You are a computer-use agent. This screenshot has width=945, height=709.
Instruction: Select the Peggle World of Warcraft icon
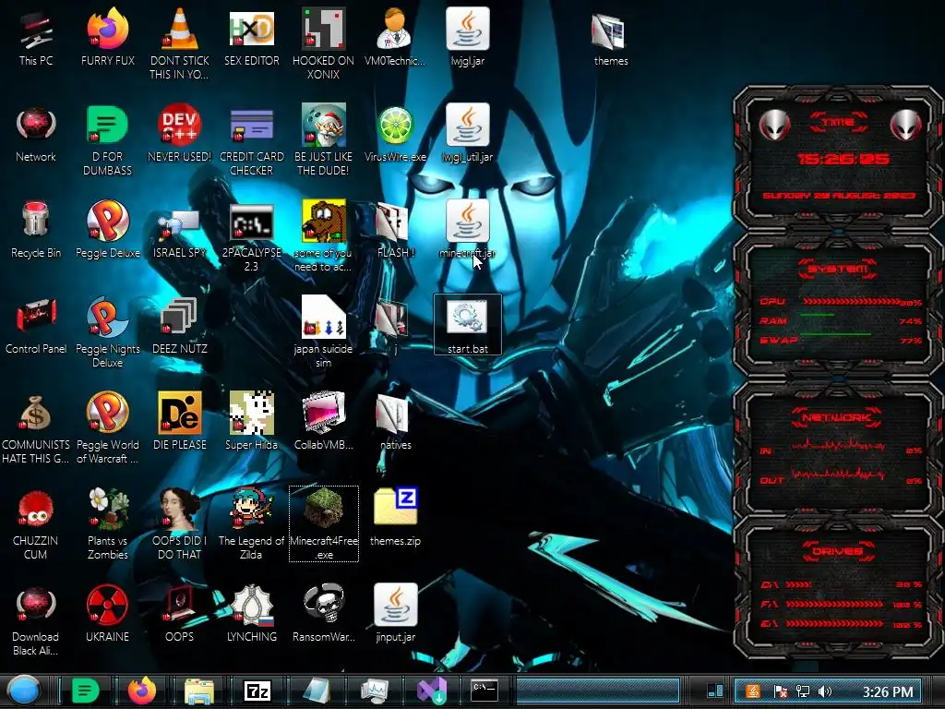pos(107,413)
